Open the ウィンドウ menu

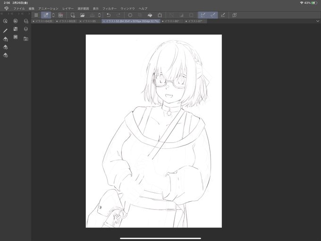127,9
